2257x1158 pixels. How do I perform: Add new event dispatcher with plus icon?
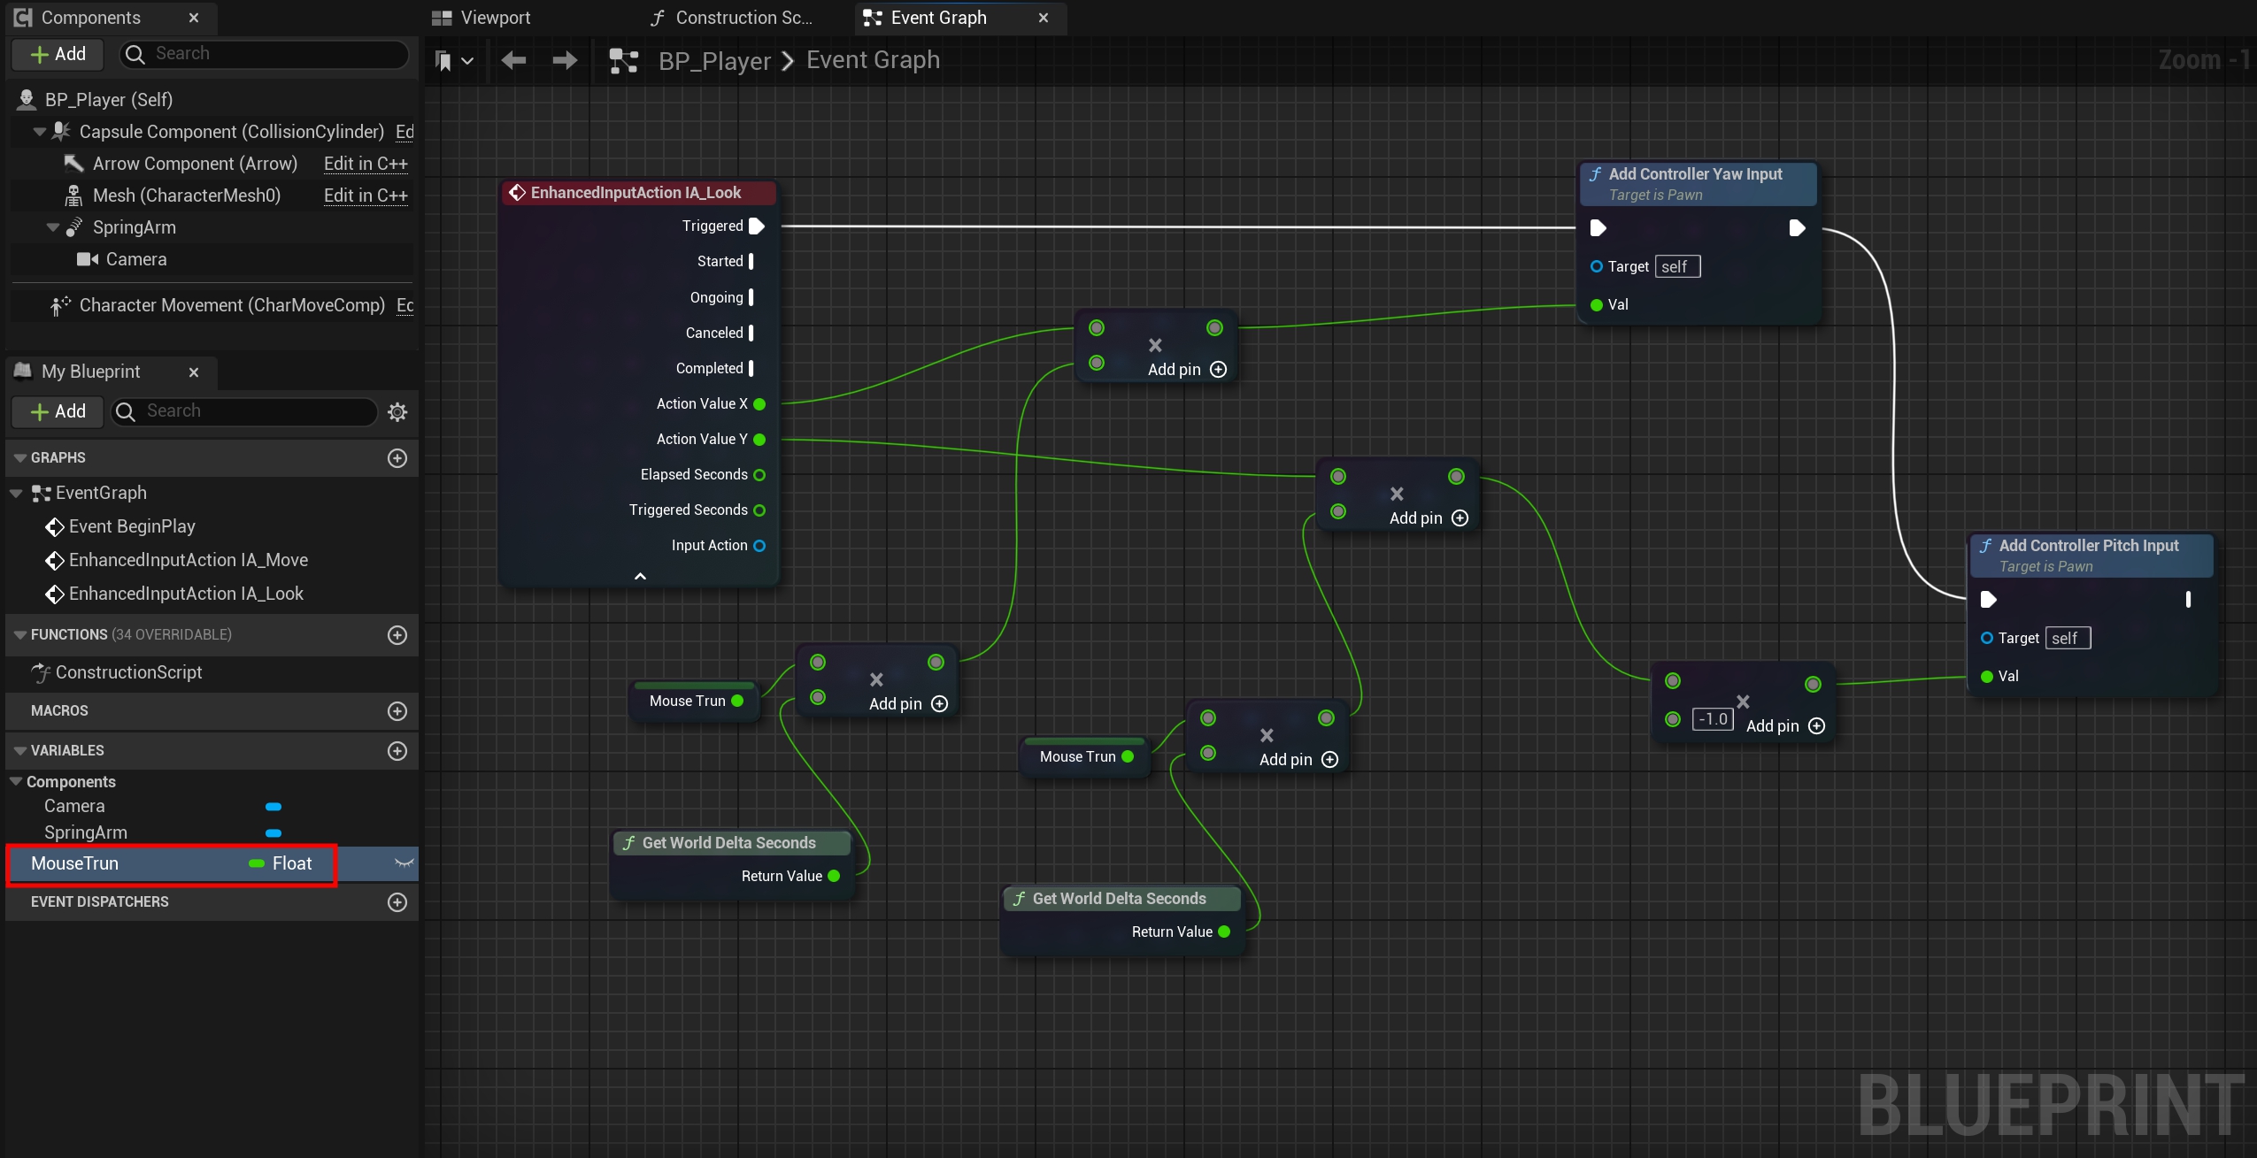(x=397, y=902)
